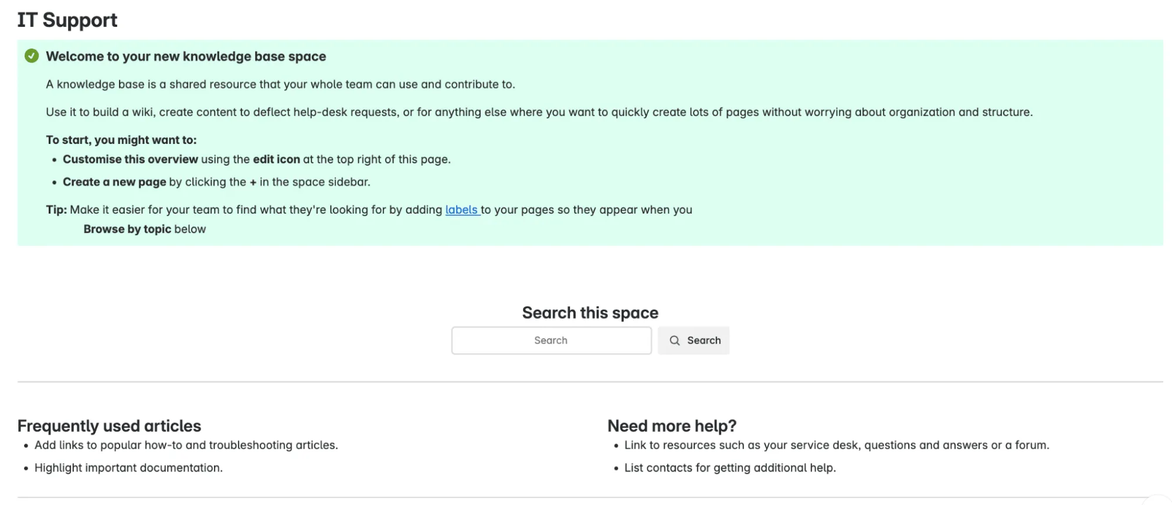Screen dimensions: 1172x505
Task: Click the List contacts for additional help bullet
Action: point(729,468)
